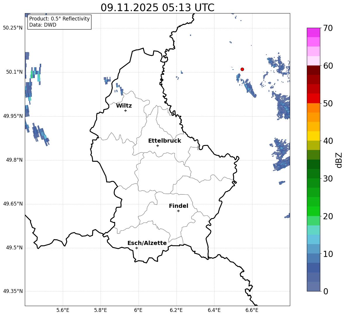Click the 6°E longitude label

[138, 310]
